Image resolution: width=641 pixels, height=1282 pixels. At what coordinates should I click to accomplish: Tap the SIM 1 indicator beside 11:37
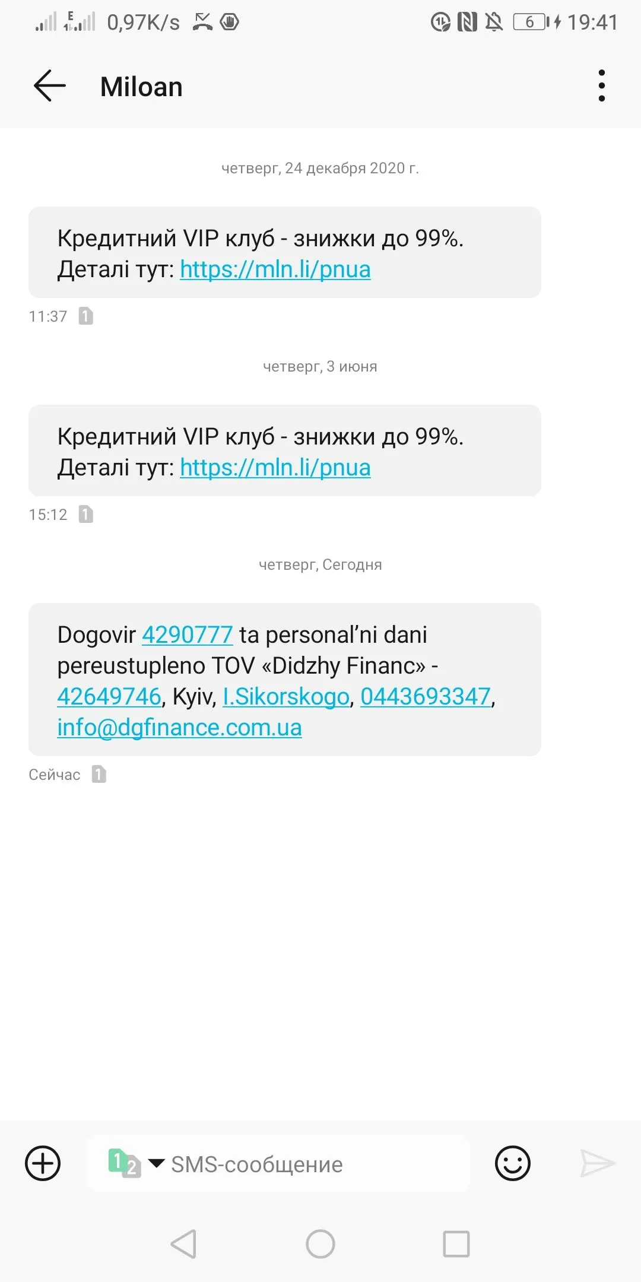click(x=86, y=316)
